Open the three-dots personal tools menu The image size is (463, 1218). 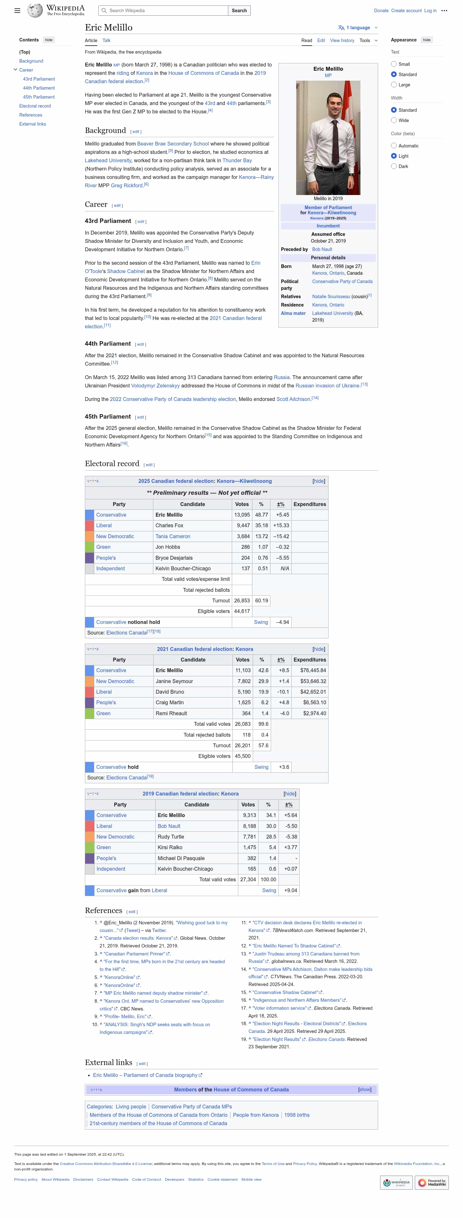[444, 10]
